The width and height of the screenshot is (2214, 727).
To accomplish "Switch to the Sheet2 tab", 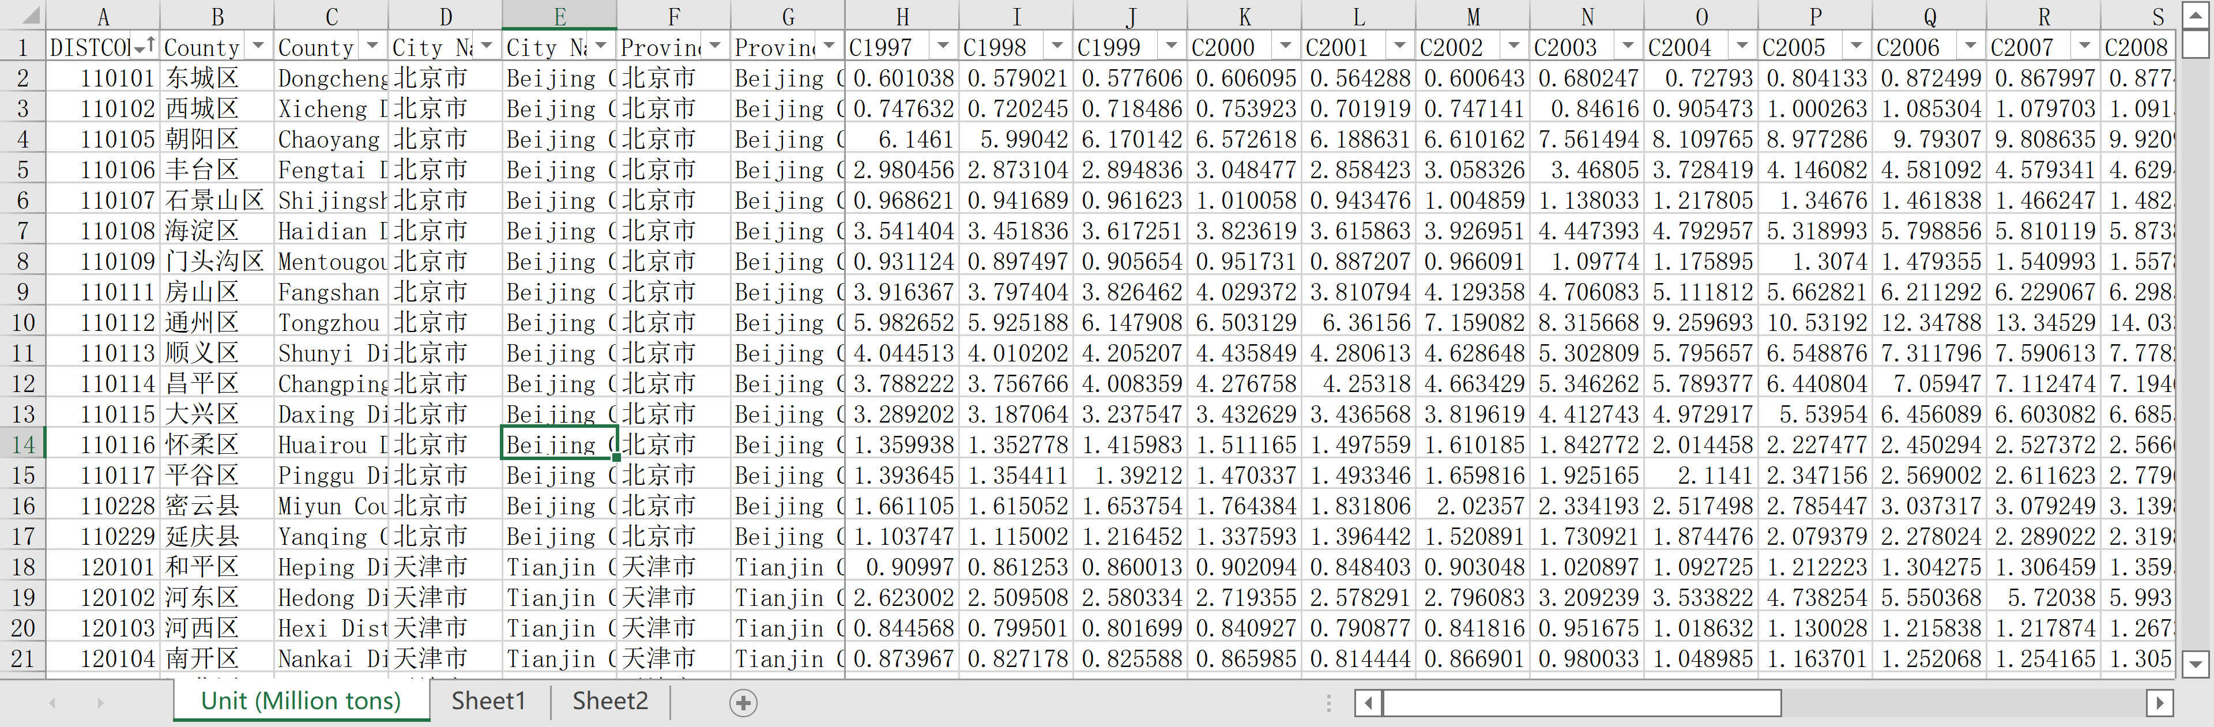I will [610, 701].
